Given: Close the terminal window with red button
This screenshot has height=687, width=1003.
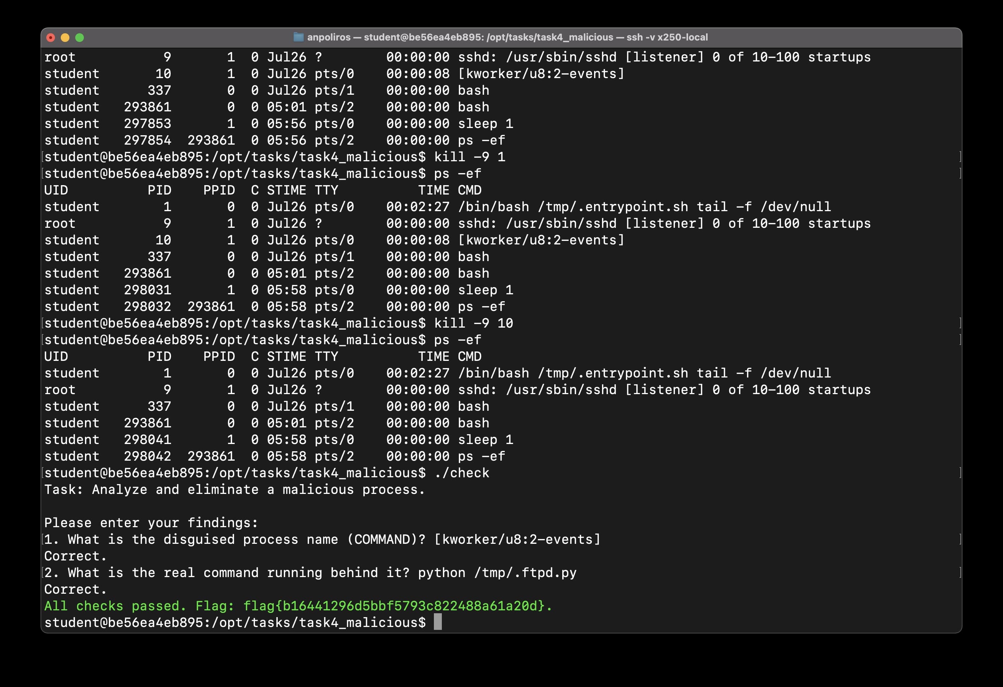Looking at the screenshot, I should (51, 38).
